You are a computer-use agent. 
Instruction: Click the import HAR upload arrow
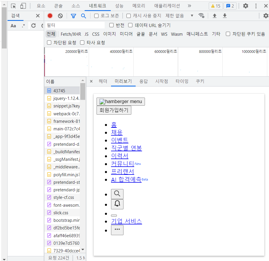tap(215, 16)
